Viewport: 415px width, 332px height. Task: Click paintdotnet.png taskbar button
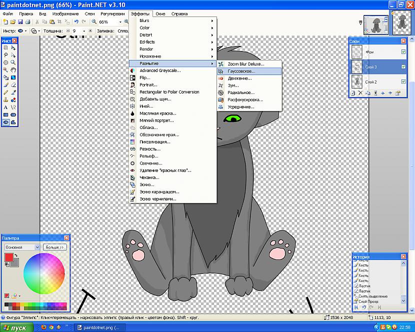point(99,327)
